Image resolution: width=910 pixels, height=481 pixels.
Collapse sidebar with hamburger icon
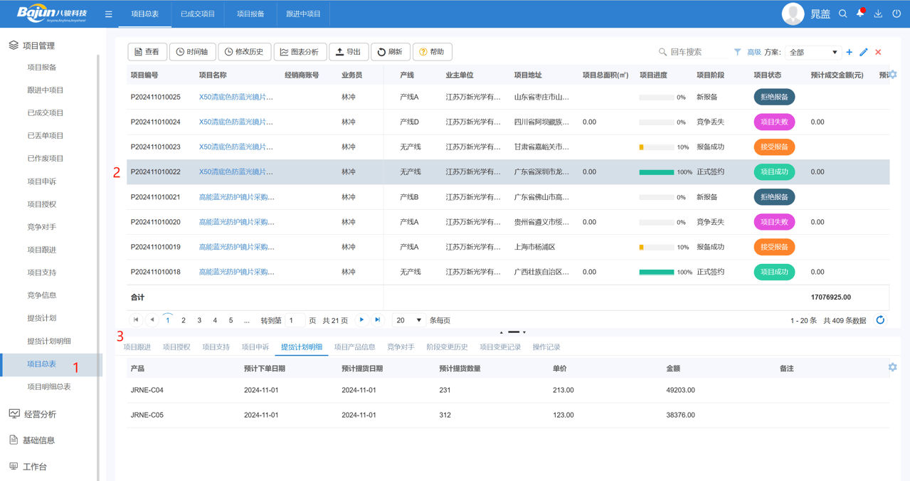[108, 13]
